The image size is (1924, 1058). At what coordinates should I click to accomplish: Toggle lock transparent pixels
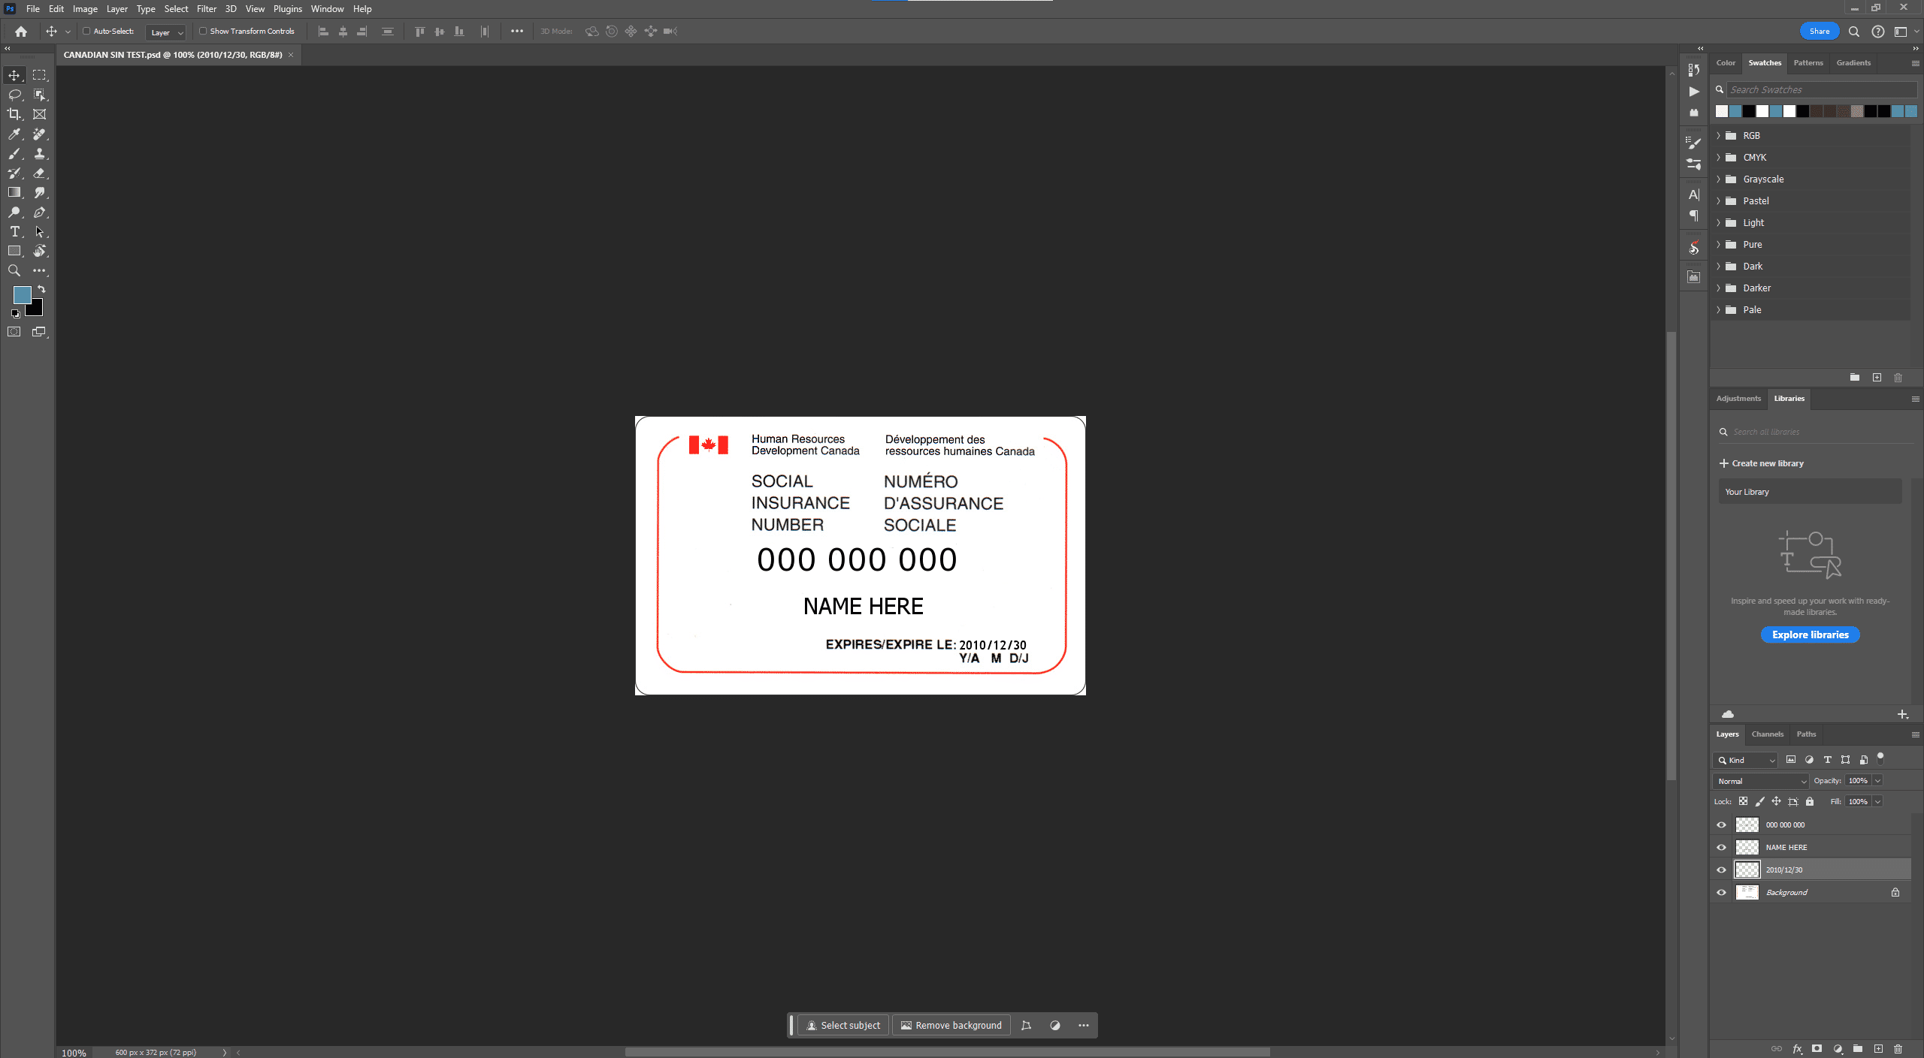(1743, 802)
